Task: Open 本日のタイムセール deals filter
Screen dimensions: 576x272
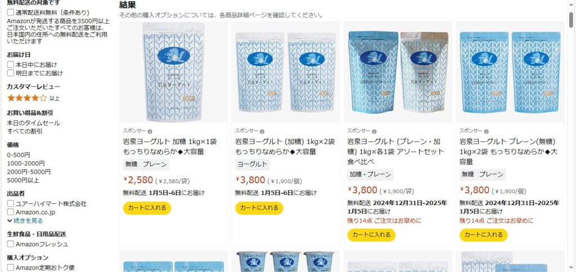Action: (33, 123)
